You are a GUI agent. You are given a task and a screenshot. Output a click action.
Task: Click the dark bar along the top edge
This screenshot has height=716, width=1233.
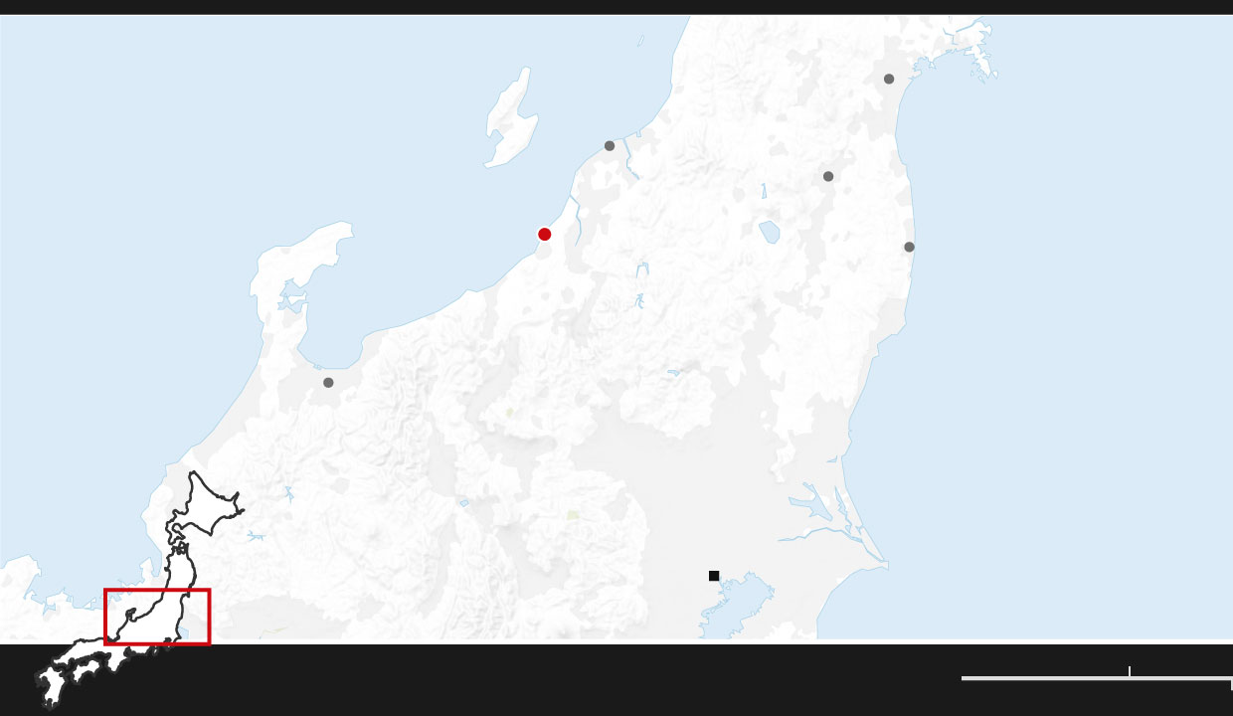click(616, 7)
